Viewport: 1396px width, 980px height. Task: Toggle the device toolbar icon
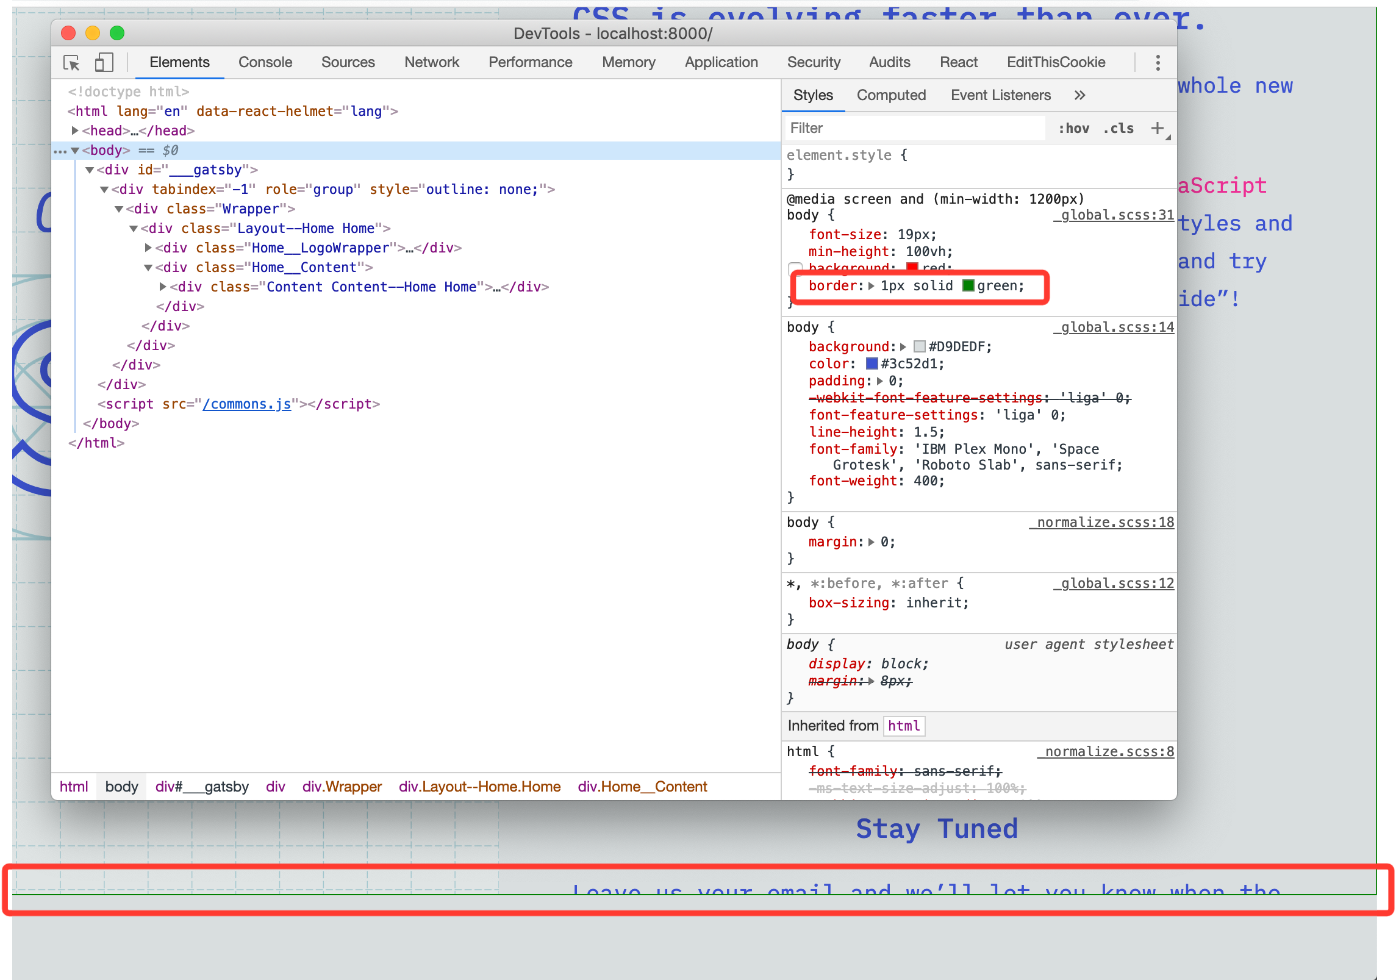coord(104,63)
